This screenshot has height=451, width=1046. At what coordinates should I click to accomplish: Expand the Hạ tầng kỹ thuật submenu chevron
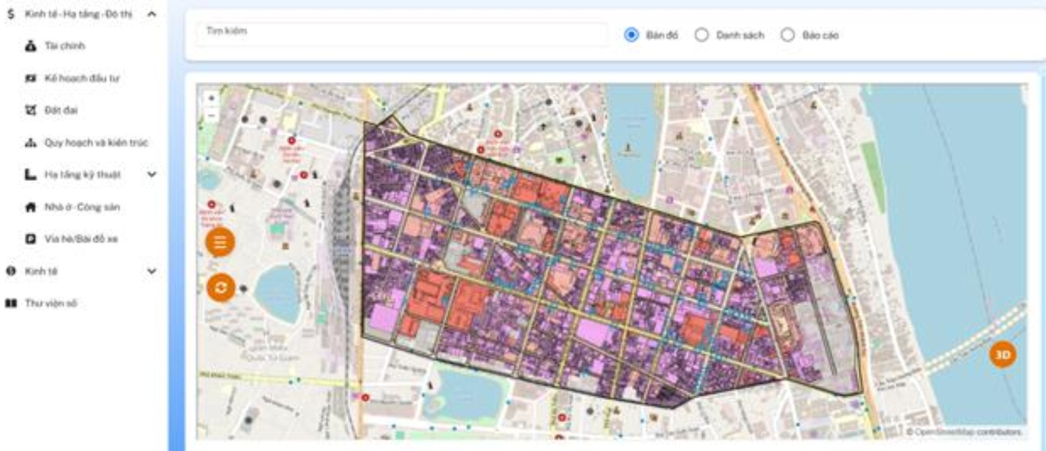pyautogui.click(x=152, y=175)
